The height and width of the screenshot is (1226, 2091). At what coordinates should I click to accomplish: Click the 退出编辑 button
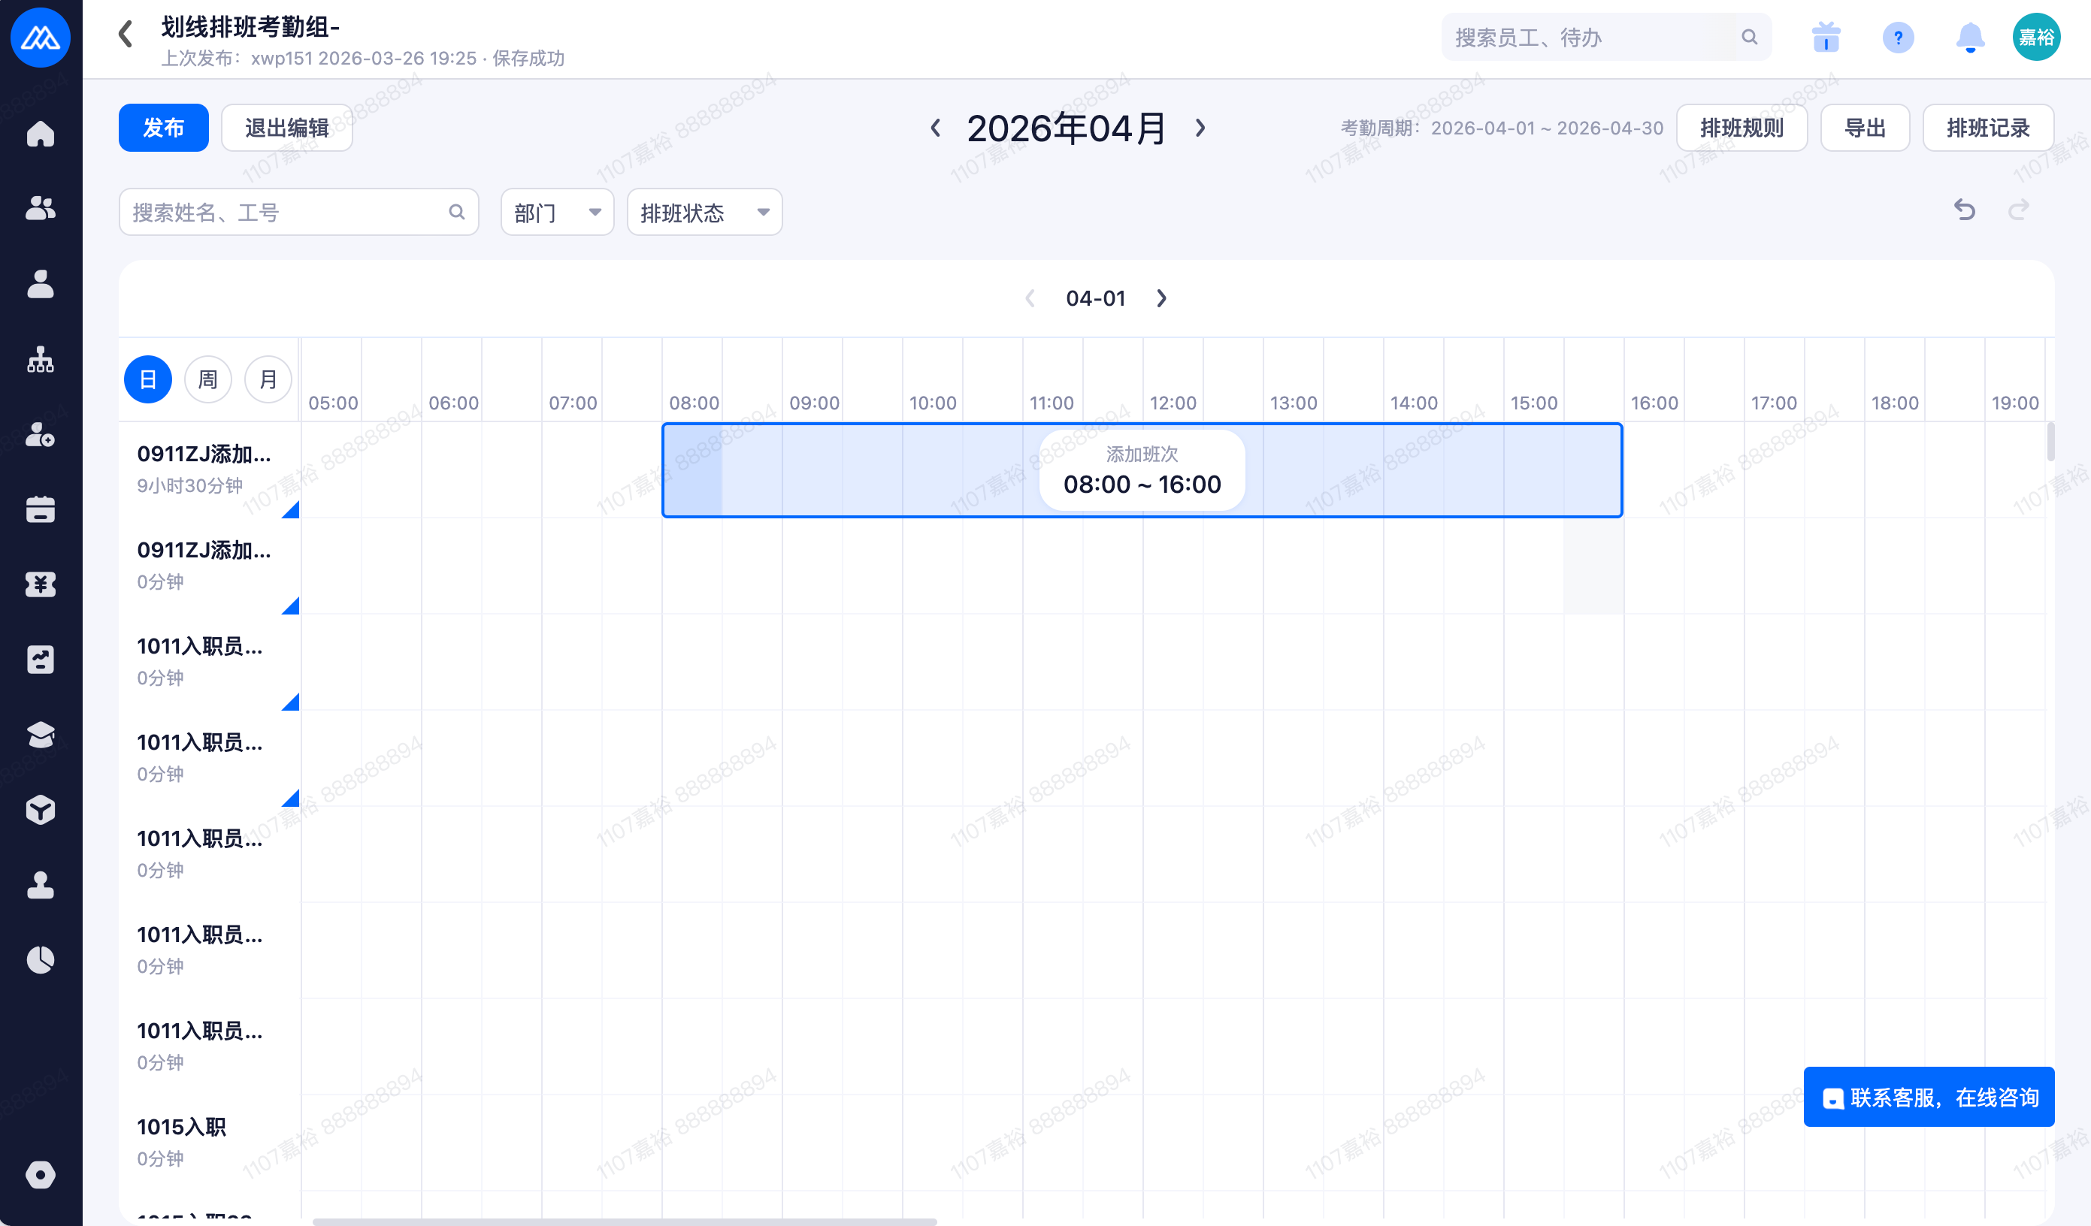click(x=286, y=128)
